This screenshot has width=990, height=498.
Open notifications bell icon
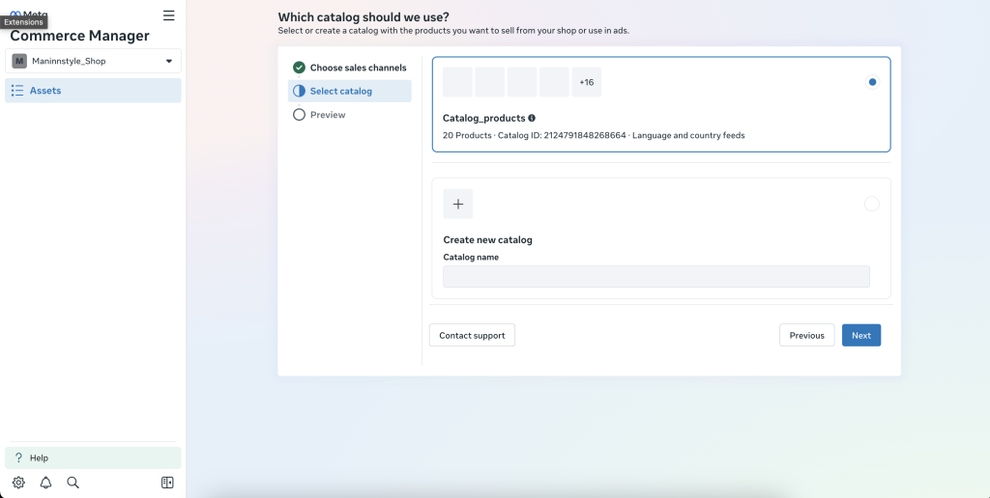tap(45, 483)
